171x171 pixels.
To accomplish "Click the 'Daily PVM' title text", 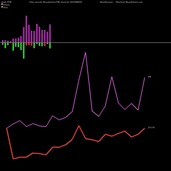I will point(6,2).
